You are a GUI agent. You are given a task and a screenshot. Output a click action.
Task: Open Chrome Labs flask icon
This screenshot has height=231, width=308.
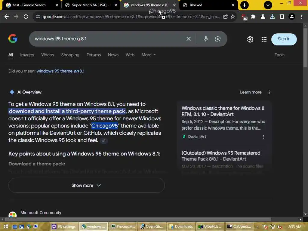(263, 17)
